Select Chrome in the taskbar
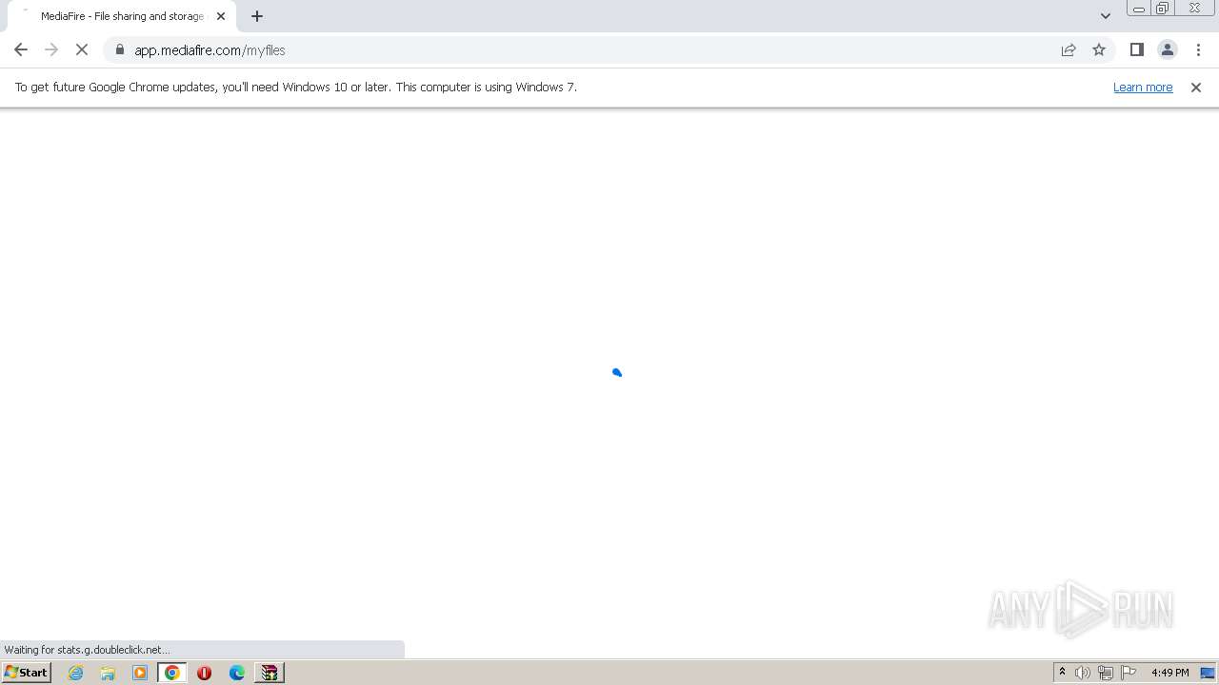Image resolution: width=1219 pixels, height=685 pixels. pyautogui.click(x=172, y=673)
